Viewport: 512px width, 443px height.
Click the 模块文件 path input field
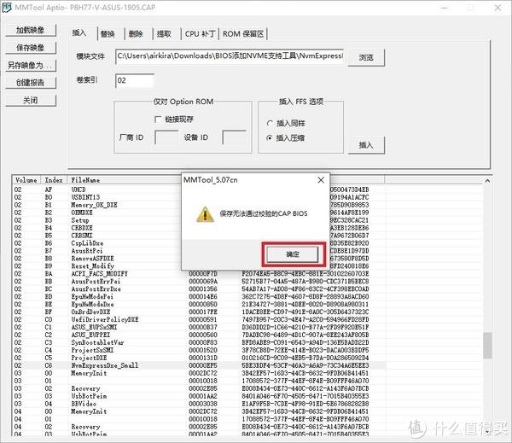tap(230, 56)
